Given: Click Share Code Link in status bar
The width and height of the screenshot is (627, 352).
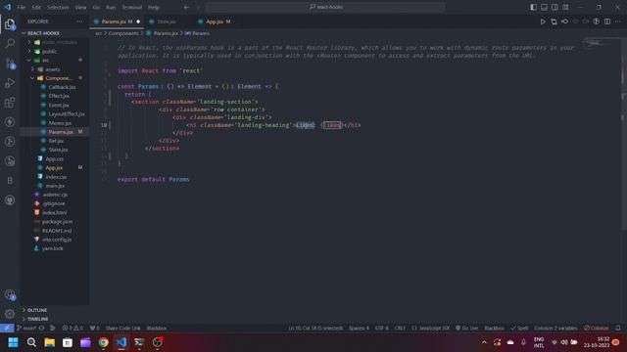Looking at the screenshot, I should [x=122, y=329].
